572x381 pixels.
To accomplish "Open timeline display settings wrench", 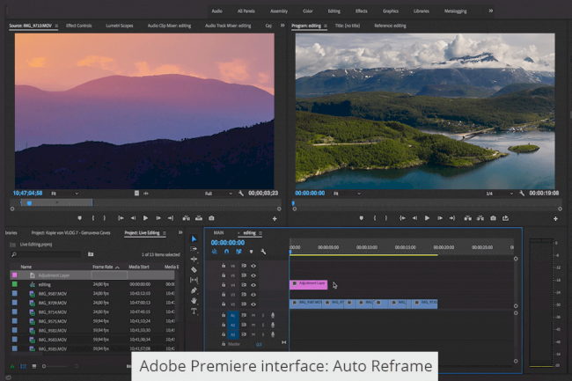I will 263,252.
